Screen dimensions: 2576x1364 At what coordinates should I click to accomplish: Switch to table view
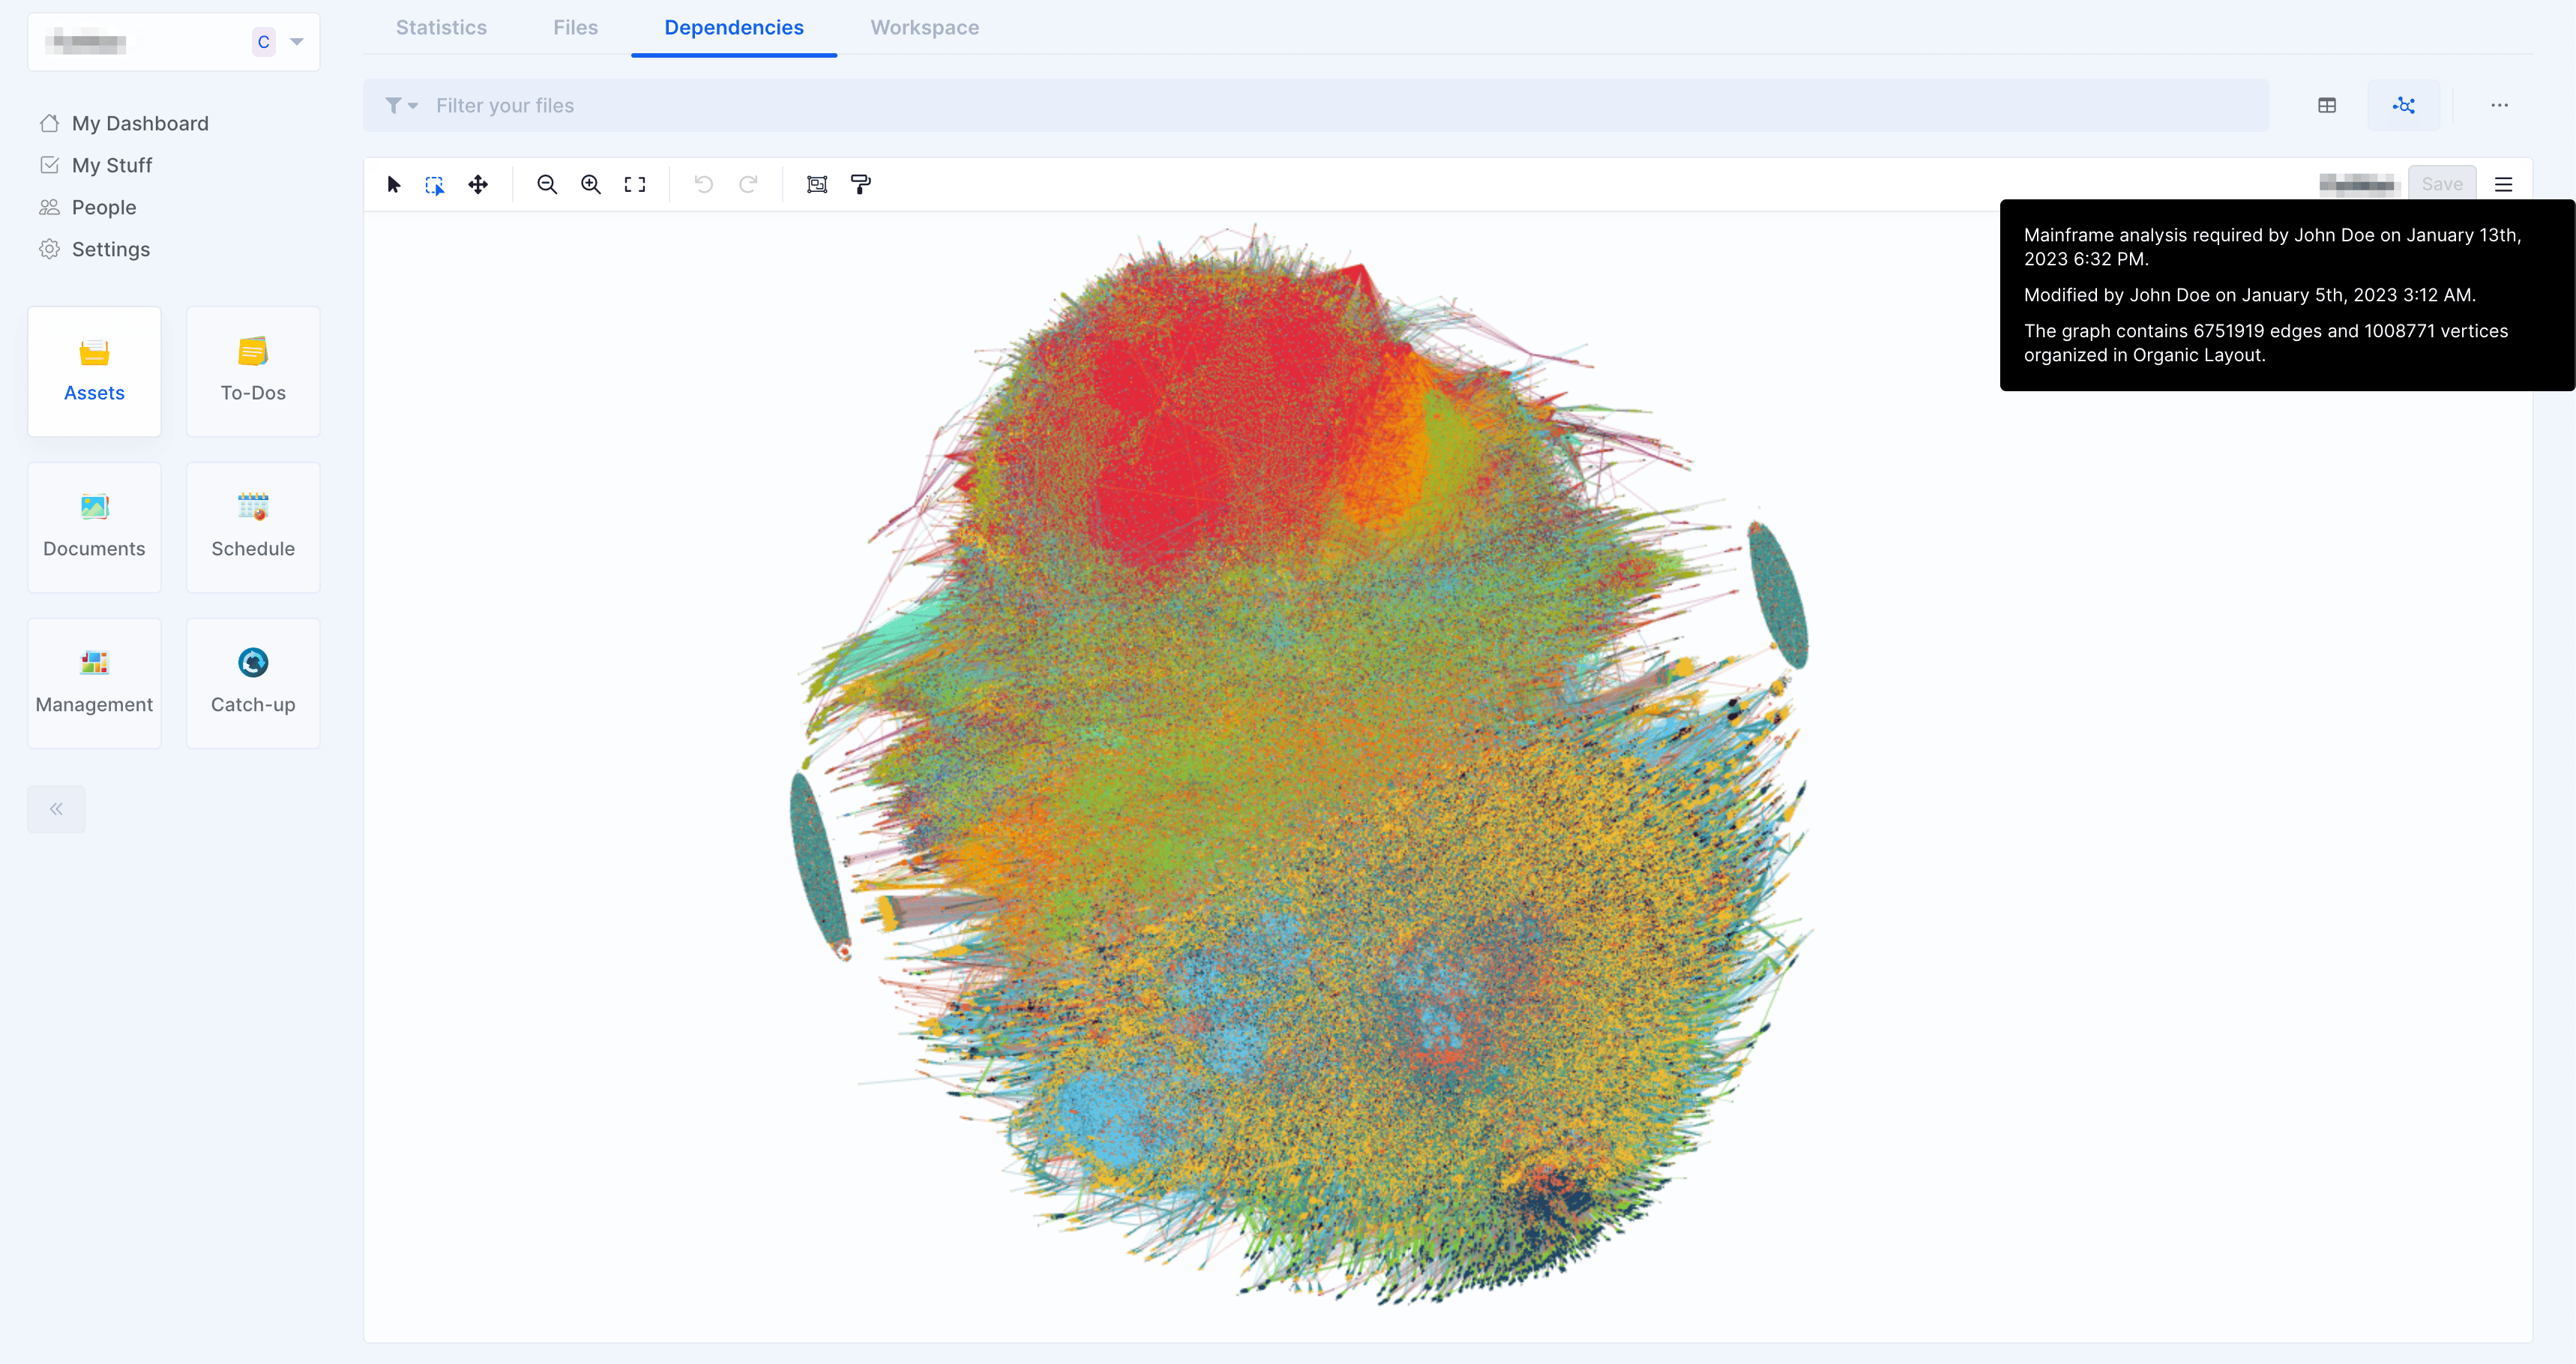pos(2327,105)
